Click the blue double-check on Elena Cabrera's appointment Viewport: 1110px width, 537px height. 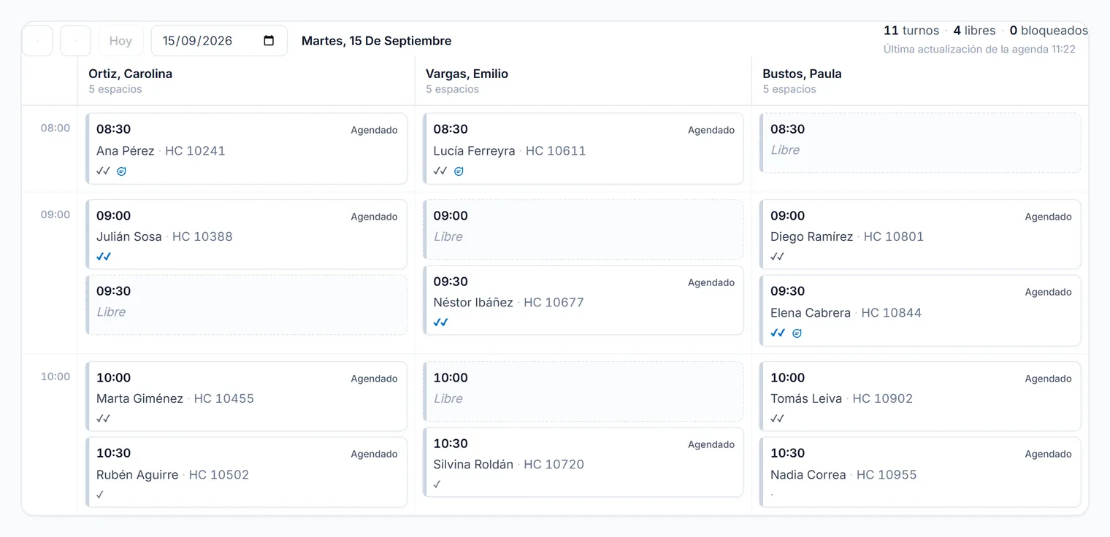(778, 333)
